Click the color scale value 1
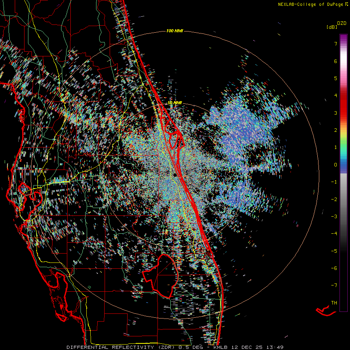The width and height of the screenshot is (350, 350). point(336,147)
